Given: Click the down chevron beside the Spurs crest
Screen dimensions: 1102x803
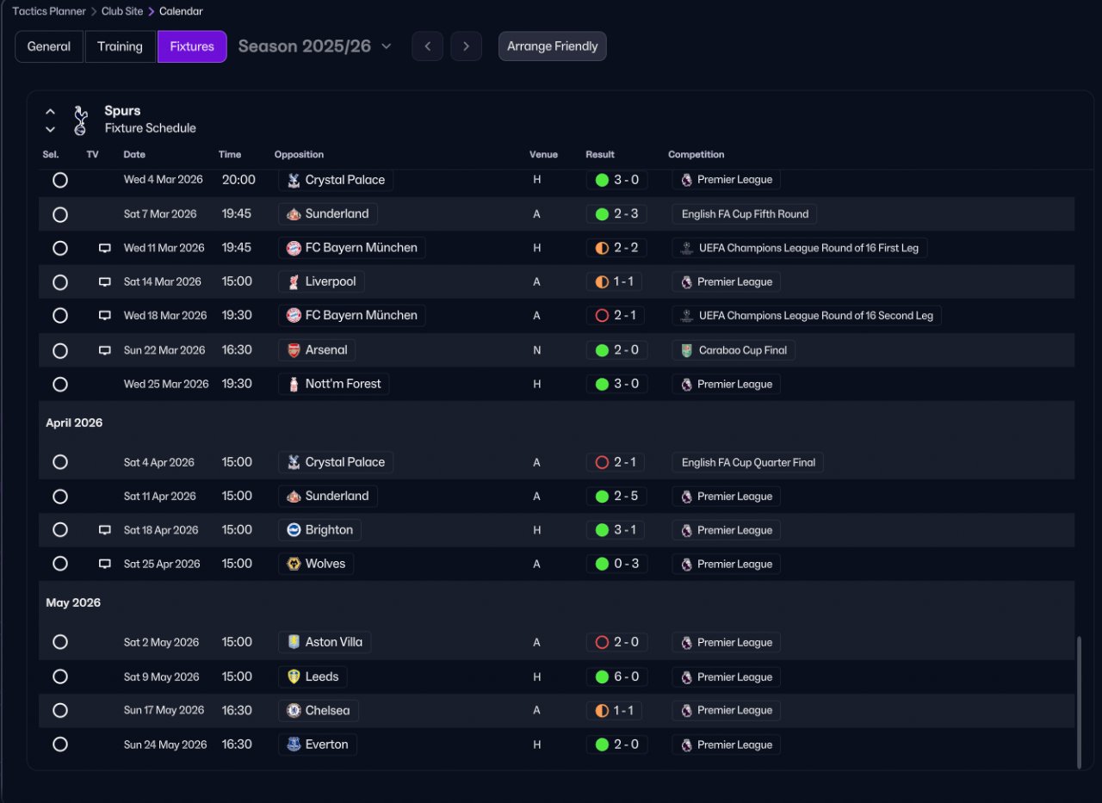Looking at the screenshot, I should point(50,129).
